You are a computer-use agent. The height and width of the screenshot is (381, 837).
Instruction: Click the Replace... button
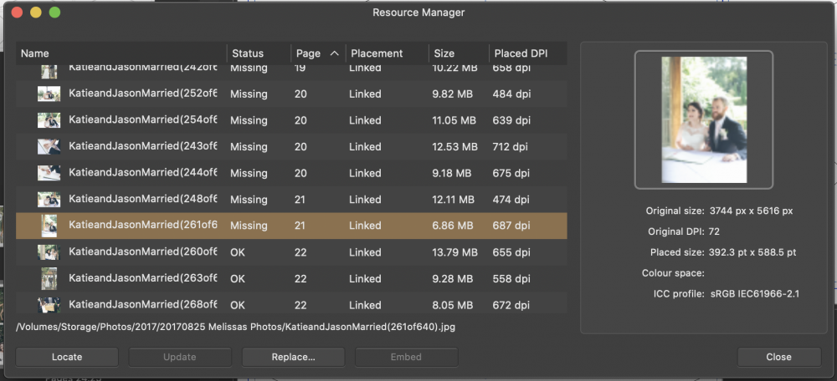tap(293, 357)
